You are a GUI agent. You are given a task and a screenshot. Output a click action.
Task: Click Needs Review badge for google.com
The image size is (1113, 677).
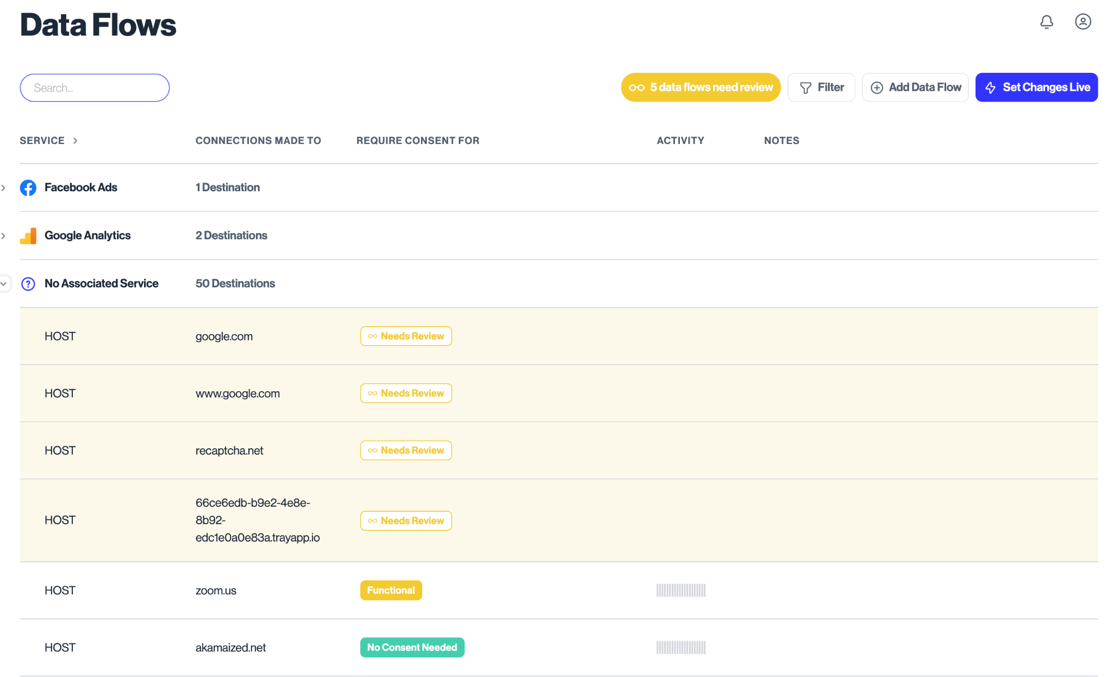click(x=406, y=336)
